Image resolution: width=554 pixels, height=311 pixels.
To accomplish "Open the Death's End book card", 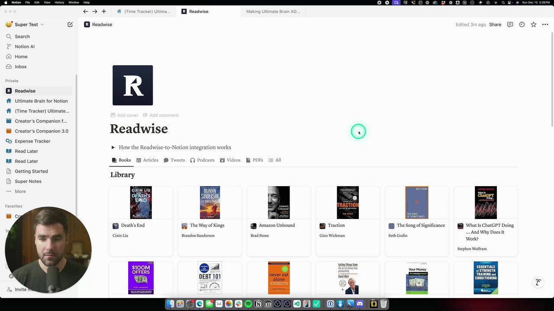I will click(x=141, y=221).
